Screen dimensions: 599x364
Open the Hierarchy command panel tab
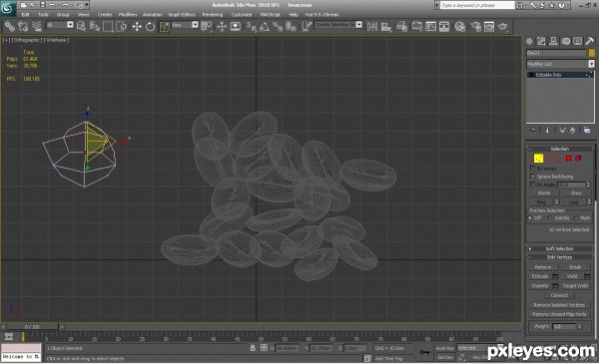[x=553, y=41]
